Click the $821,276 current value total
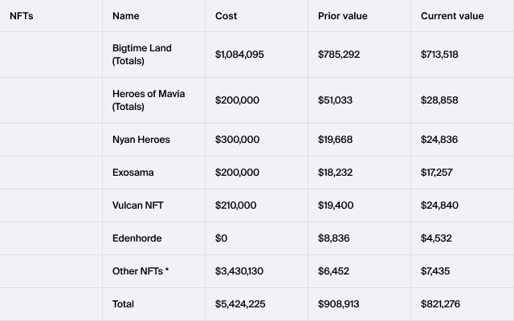This screenshot has width=514, height=321. [x=441, y=304]
